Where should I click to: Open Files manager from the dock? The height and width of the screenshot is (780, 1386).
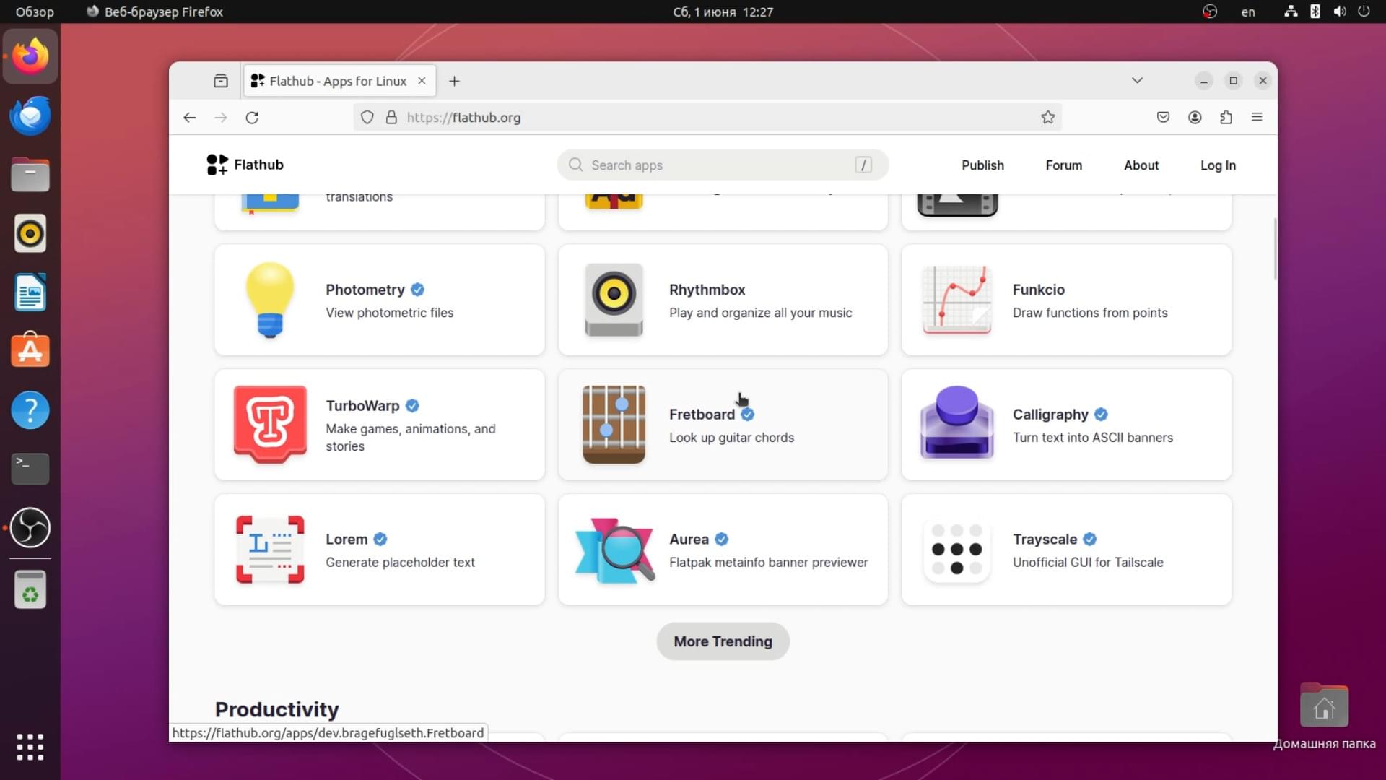tap(30, 175)
